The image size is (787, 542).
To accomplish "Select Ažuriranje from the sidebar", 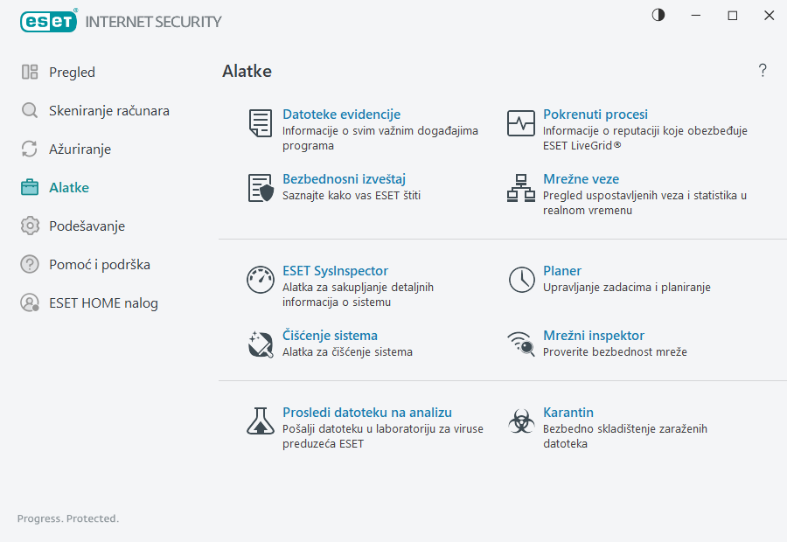I will (x=80, y=149).
